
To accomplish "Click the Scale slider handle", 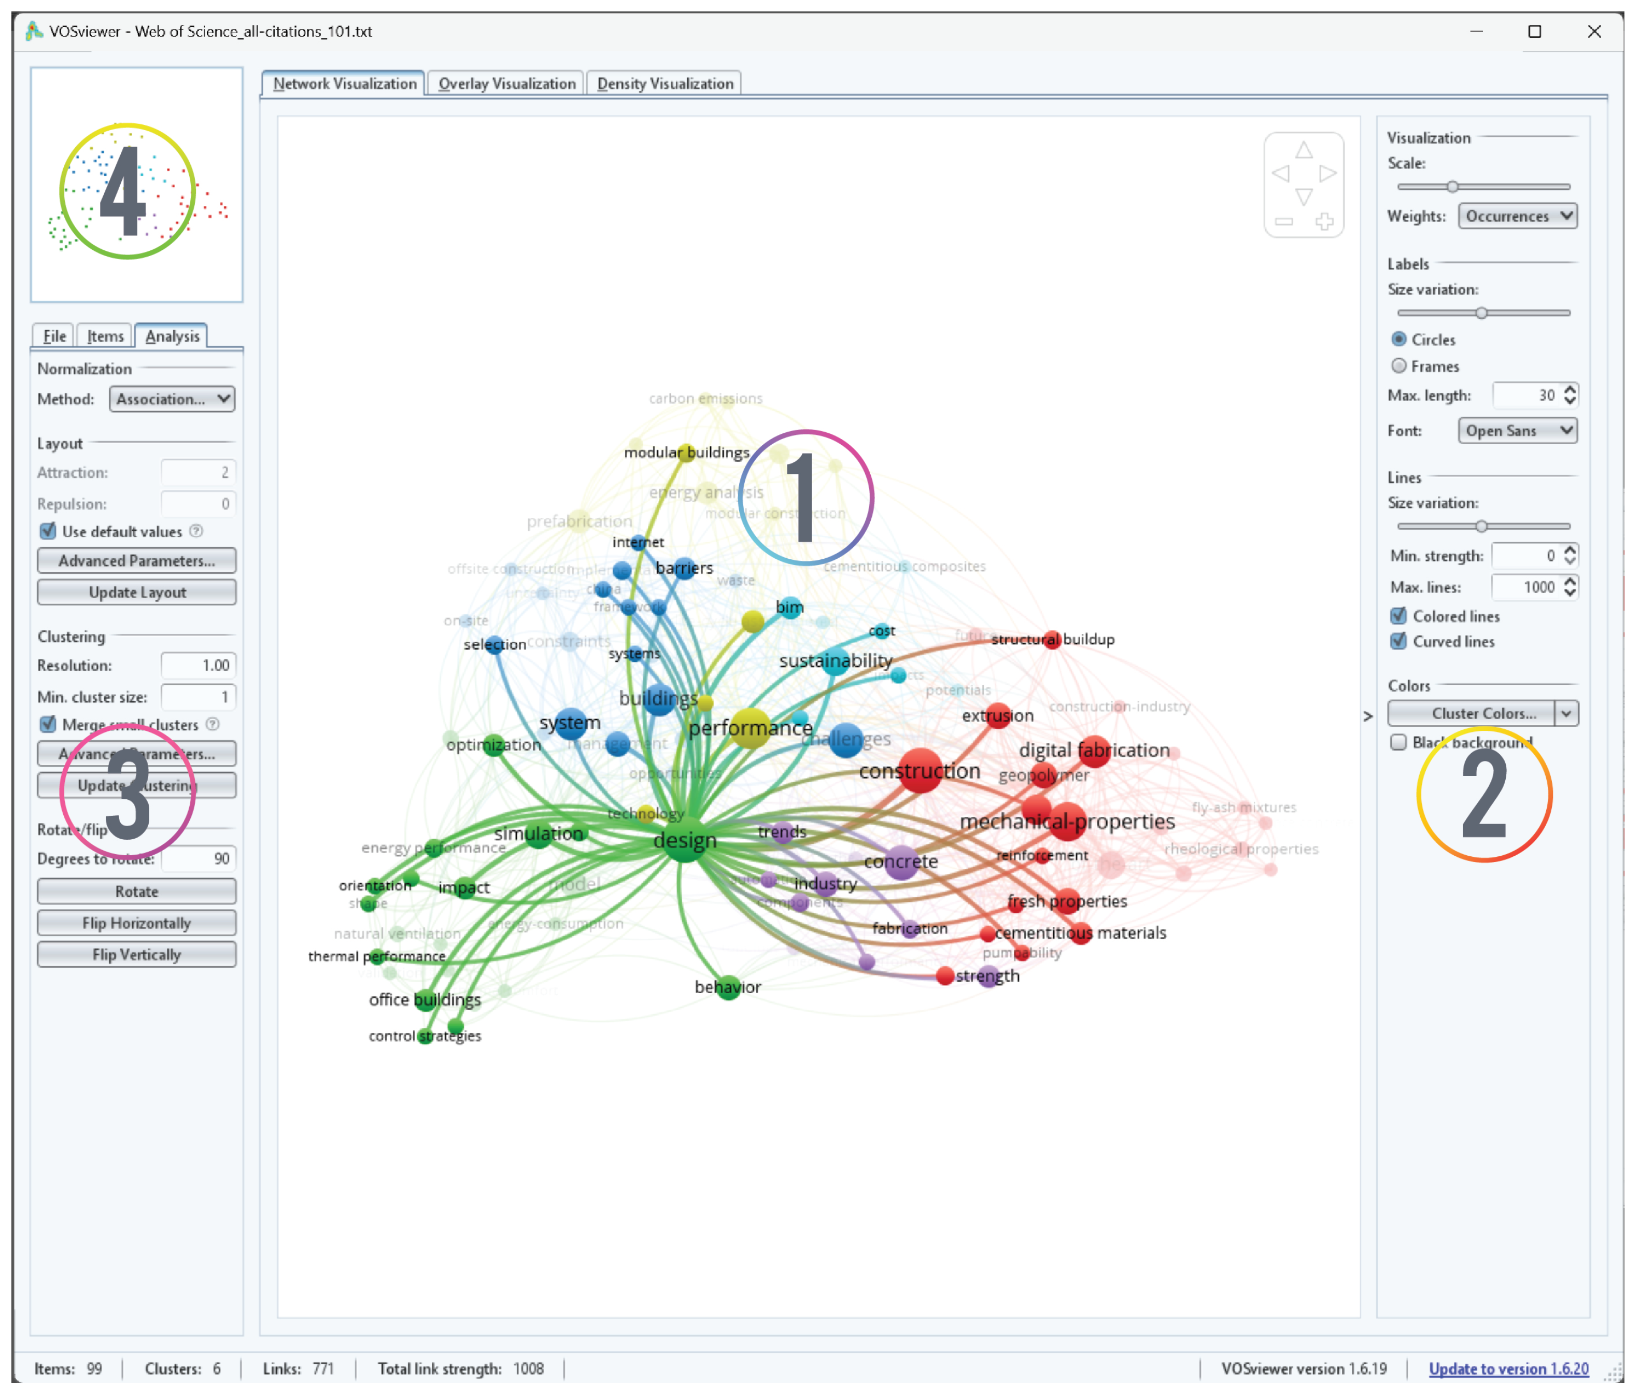I will 1452,187.
